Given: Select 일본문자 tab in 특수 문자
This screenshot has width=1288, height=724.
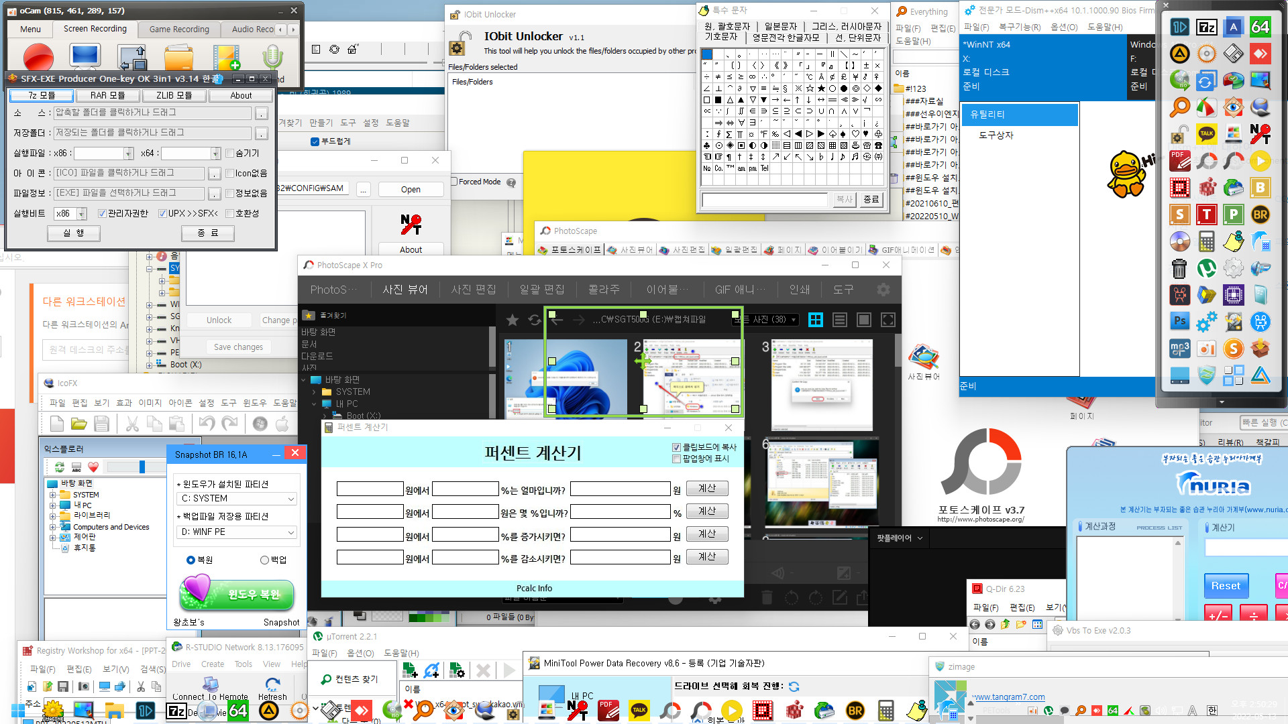Looking at the screenshot, I should 781,26.
